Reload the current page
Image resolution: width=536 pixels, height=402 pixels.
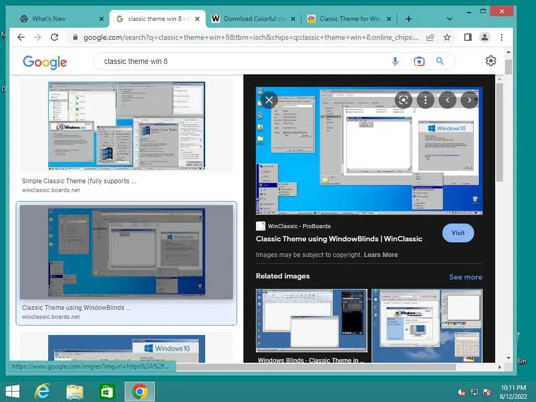[x=54, y=37]
